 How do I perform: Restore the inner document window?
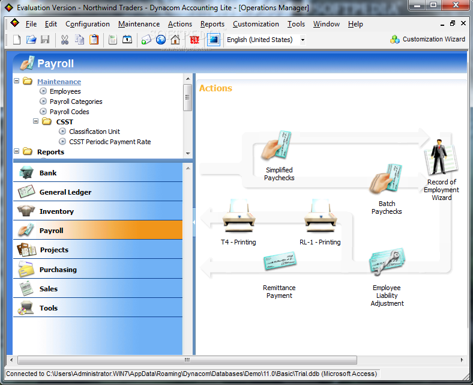[453, 23]
